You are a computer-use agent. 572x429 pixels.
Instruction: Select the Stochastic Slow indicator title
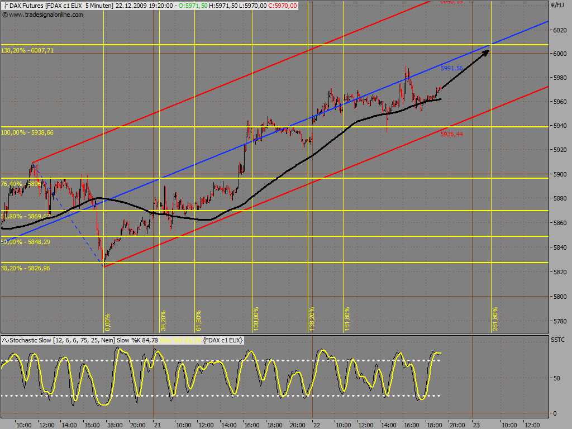pyautogui.click(x=30, y=340)
